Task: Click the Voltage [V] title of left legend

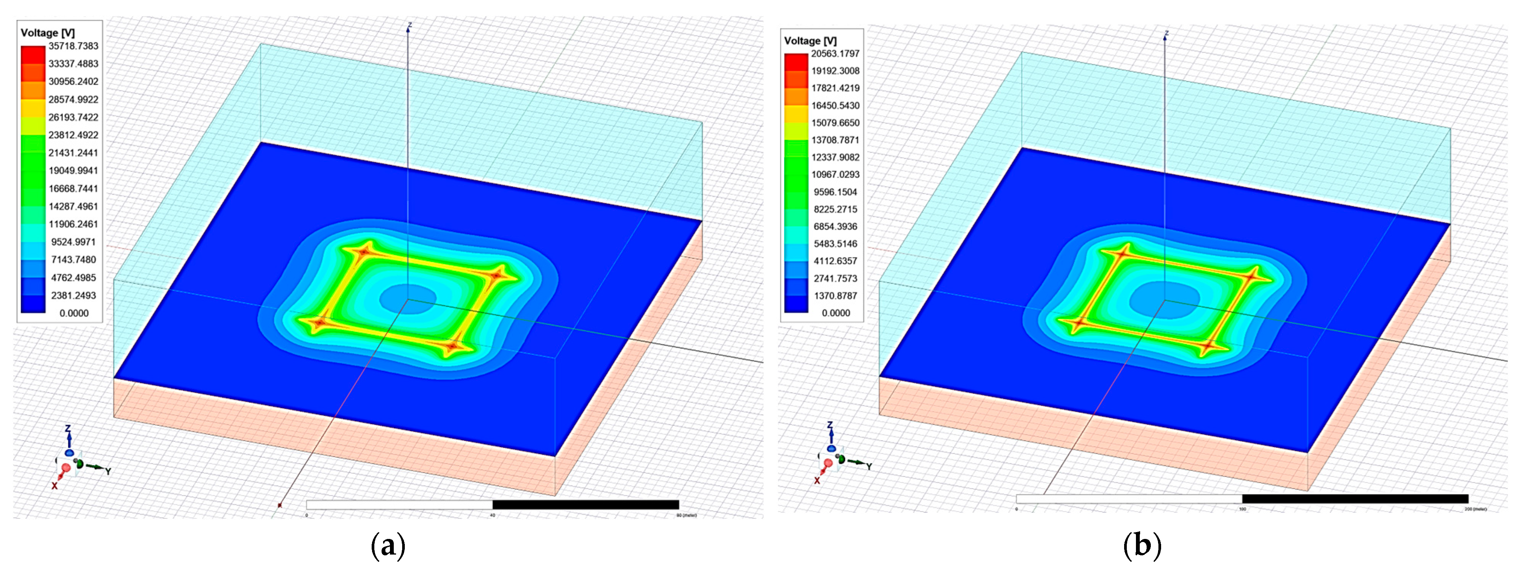Action: [x=48, y=33]
